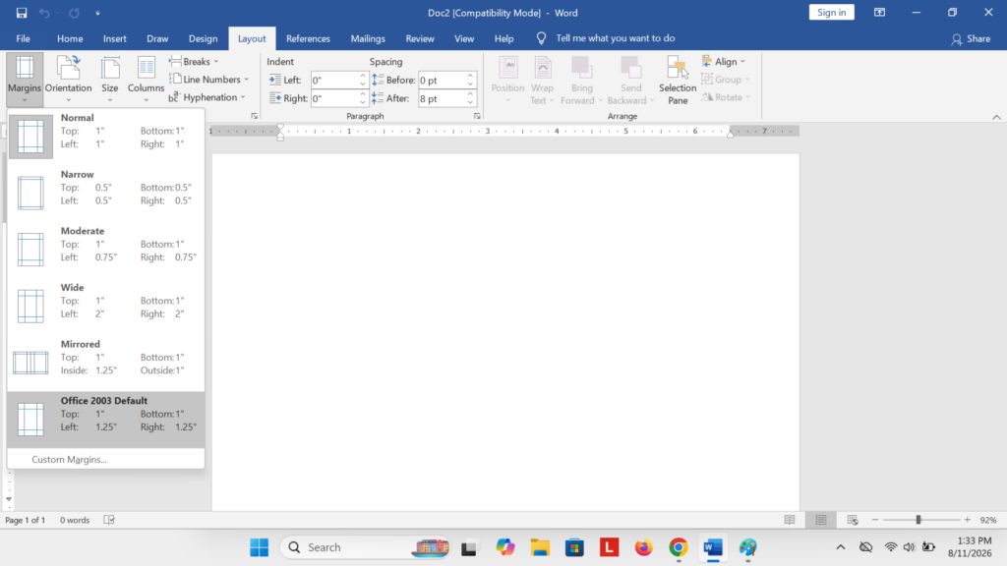Click Tell me what you want to do
The width and height of the screenshot is (1007, 566).
point(616,38)
